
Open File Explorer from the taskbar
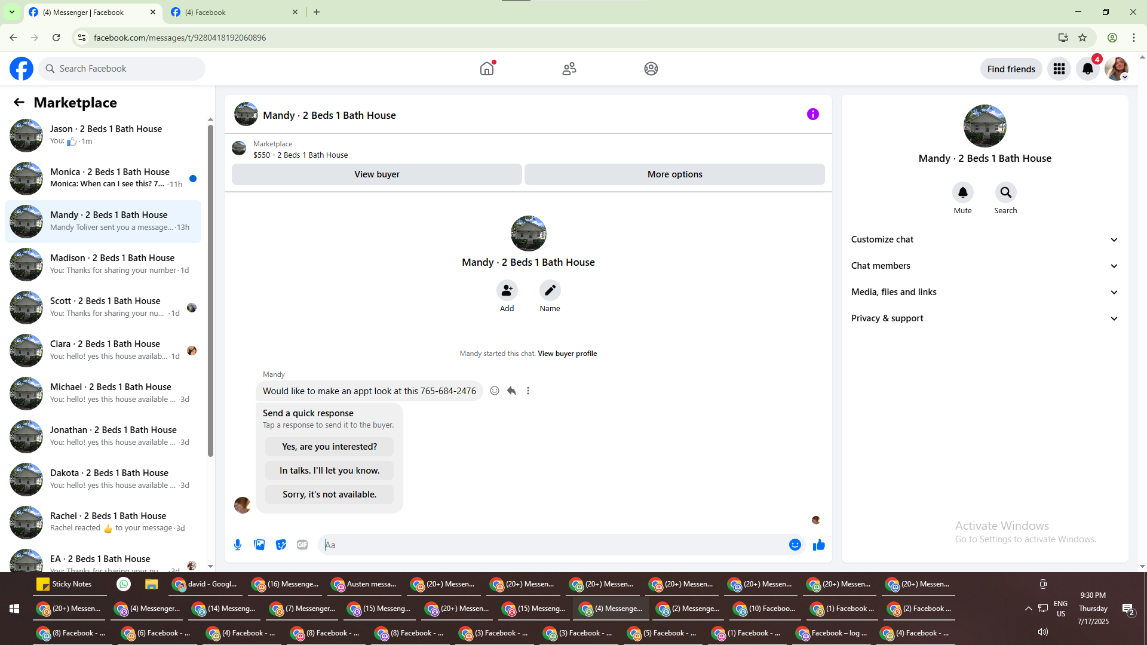point(151,584)
